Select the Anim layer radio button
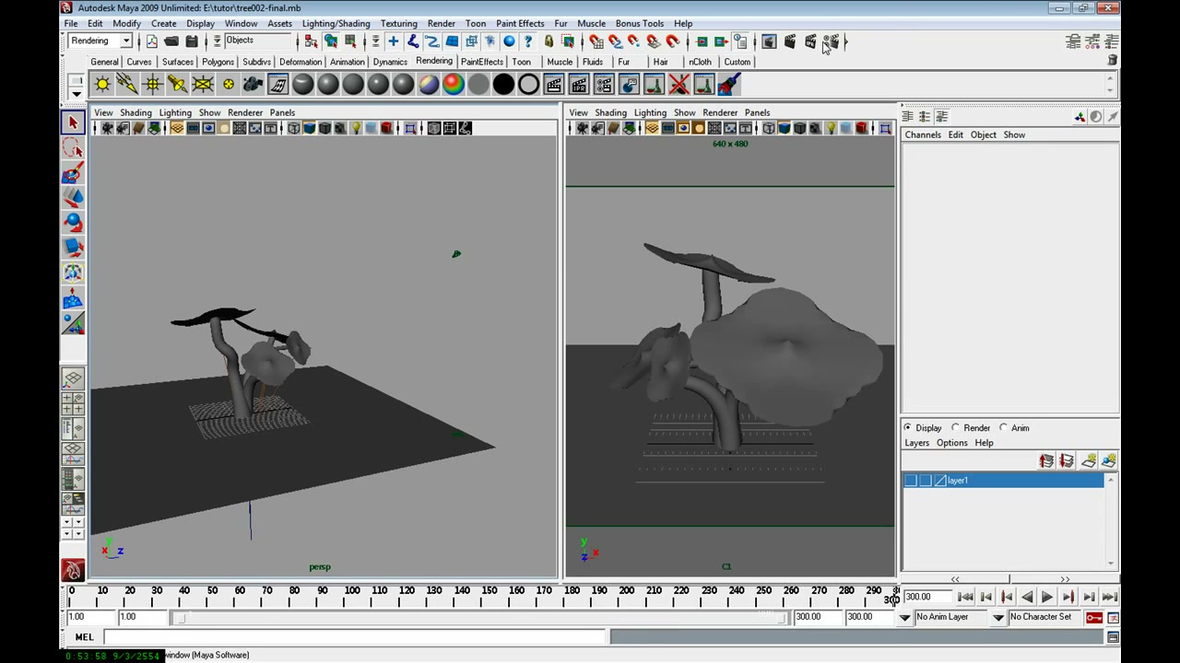 [1004, 427]
